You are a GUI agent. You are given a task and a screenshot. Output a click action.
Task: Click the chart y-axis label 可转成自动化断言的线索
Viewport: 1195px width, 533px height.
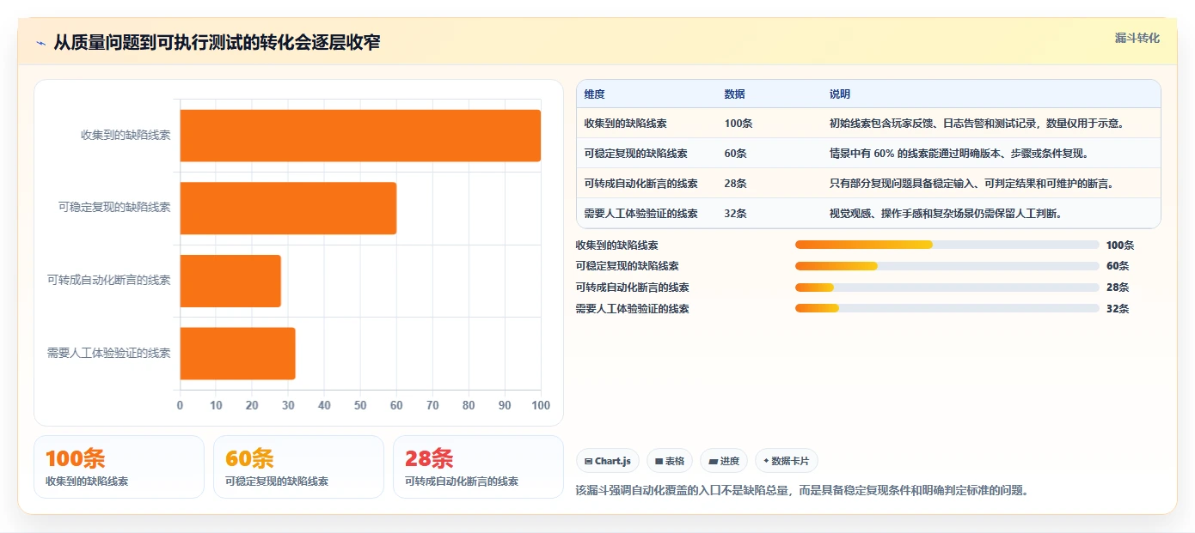[109, 281]
